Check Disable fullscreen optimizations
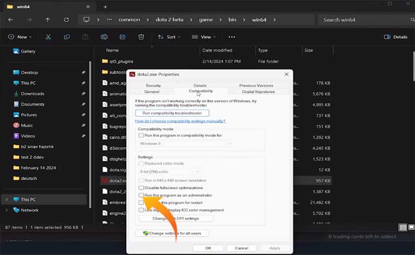 coord(141,188)
